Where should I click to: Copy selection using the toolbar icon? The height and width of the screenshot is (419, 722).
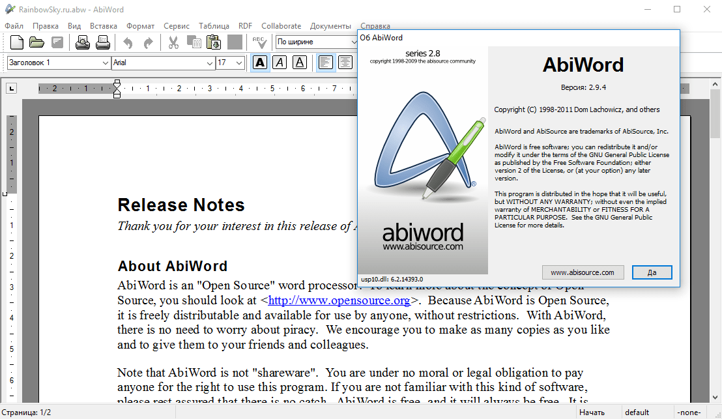pyautogui.click(x=194, y=42)
